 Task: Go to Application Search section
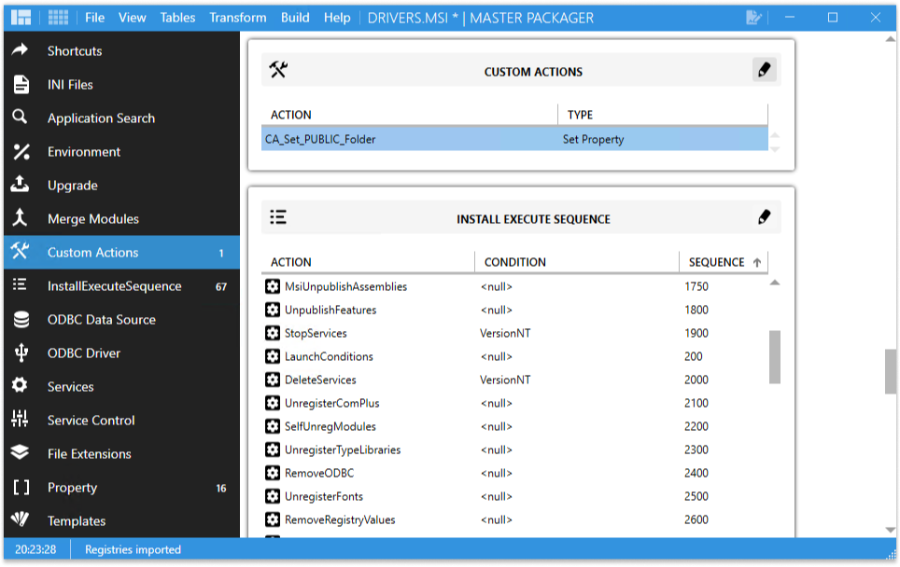click(121, 118)
